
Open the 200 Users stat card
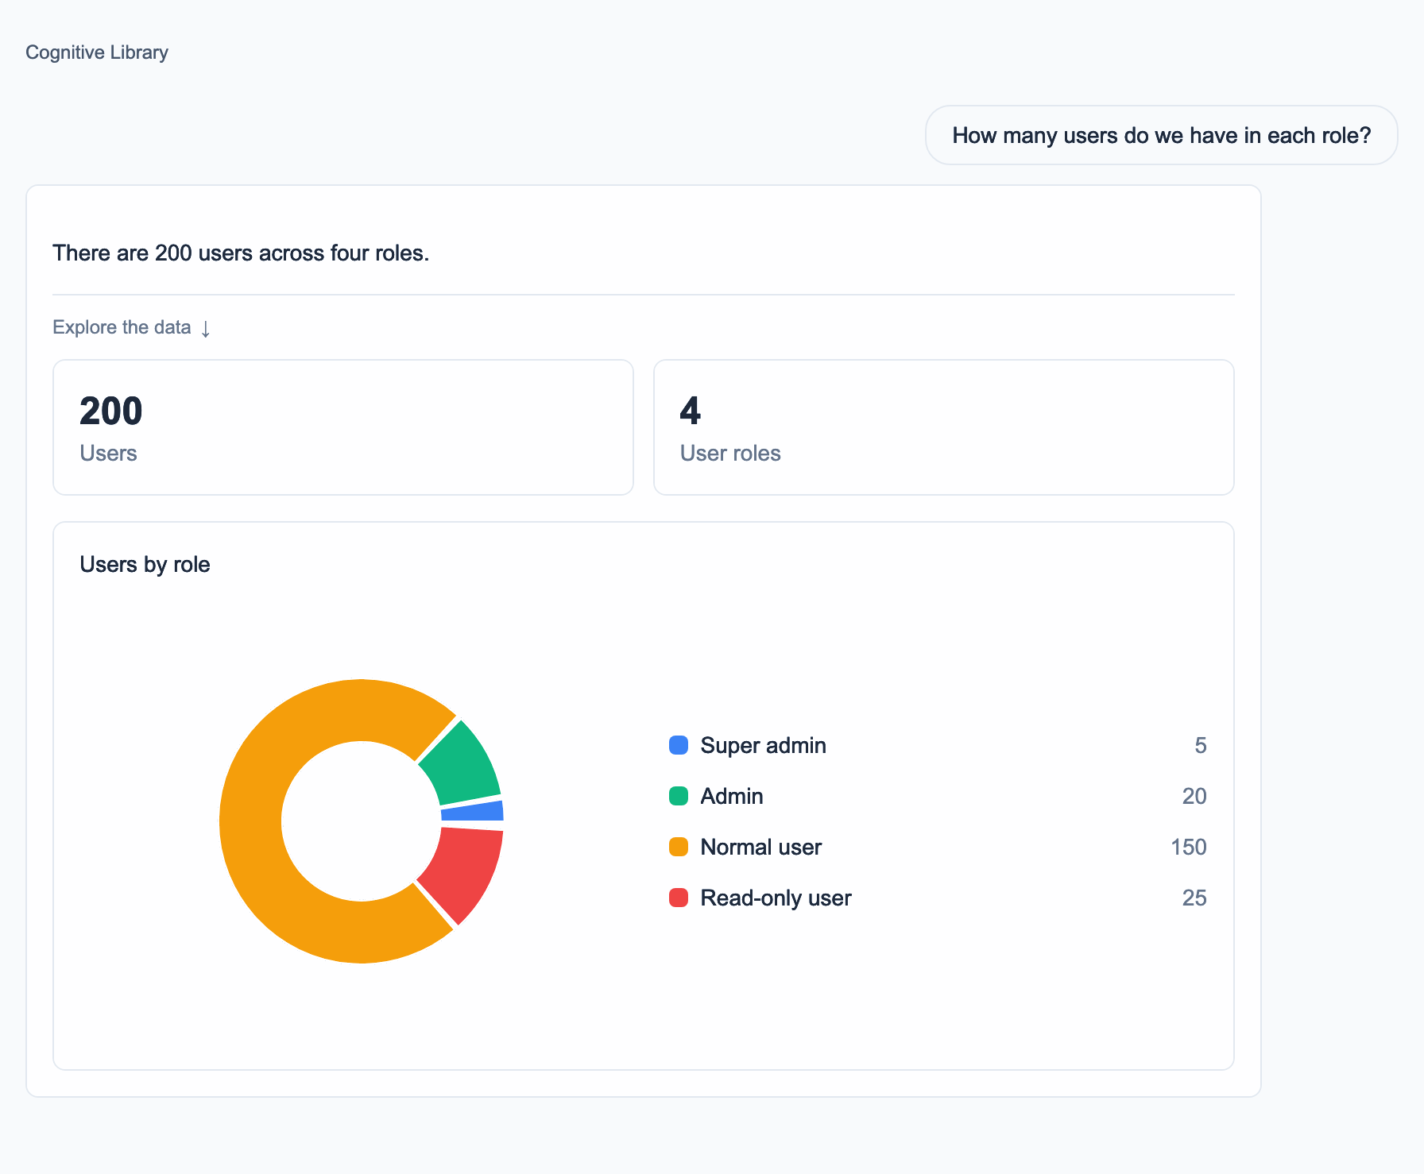[x=343, y=427]
